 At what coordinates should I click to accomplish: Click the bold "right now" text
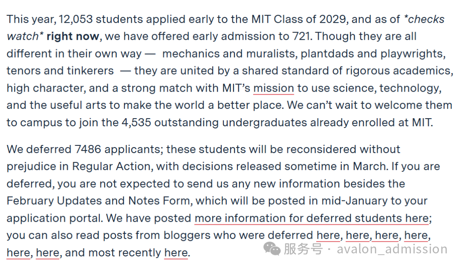click(x=73, y=36)
